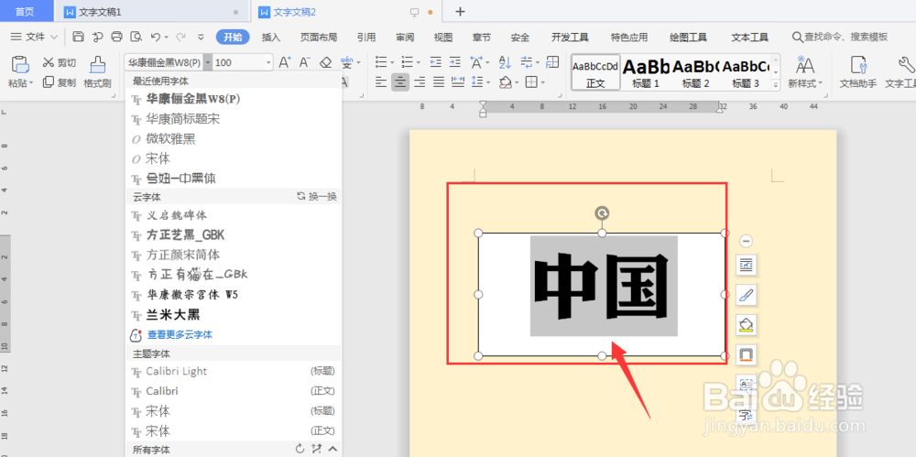This screenshot has width=916, height=457.
Task: Expand the bullet list dropdown
Action: coord(392,62)
